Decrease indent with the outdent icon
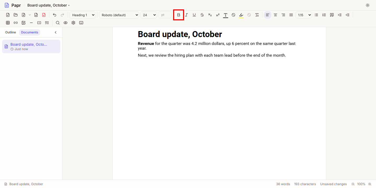The image size is (376, 188). (348, 15)
